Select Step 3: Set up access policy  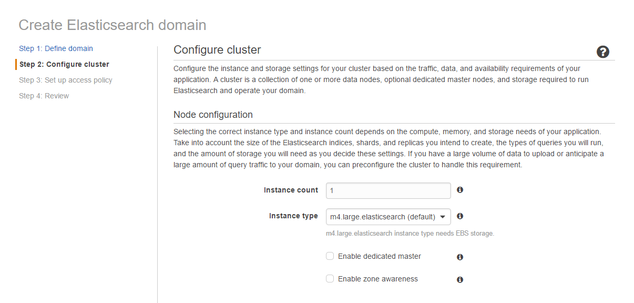click(x=66, y=80)
